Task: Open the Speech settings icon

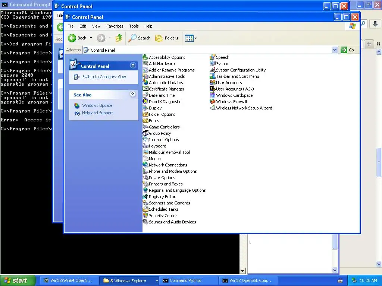Action: tap(212, 57)
